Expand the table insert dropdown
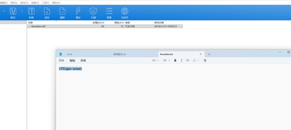The width and height of the screenshot is (291, 130). tap(196, 60)
